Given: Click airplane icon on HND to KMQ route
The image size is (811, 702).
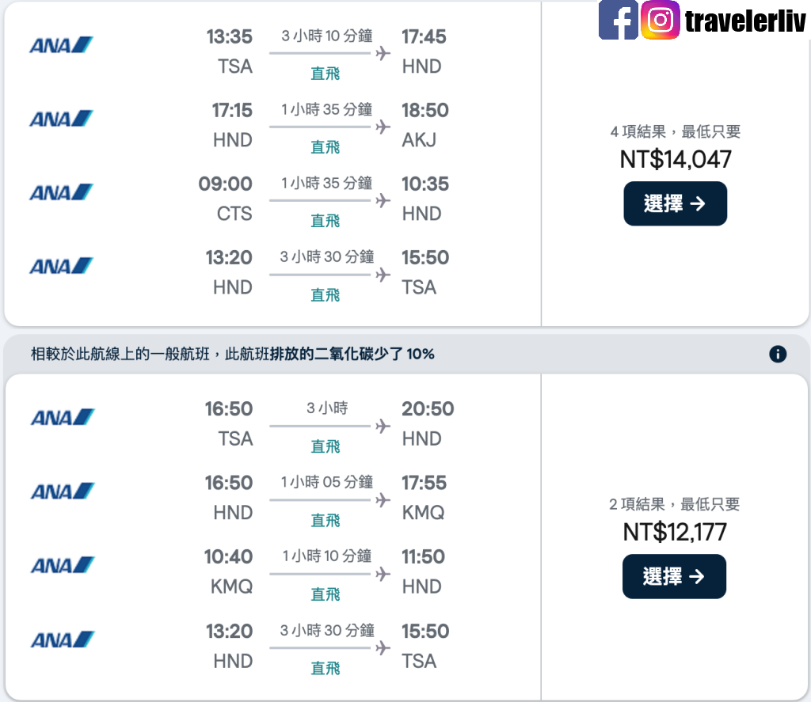Looking at the screenshot, I should click(x=383, y=500).
